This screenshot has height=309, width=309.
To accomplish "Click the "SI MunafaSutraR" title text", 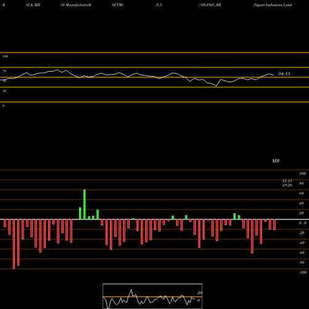I will 76,5.
